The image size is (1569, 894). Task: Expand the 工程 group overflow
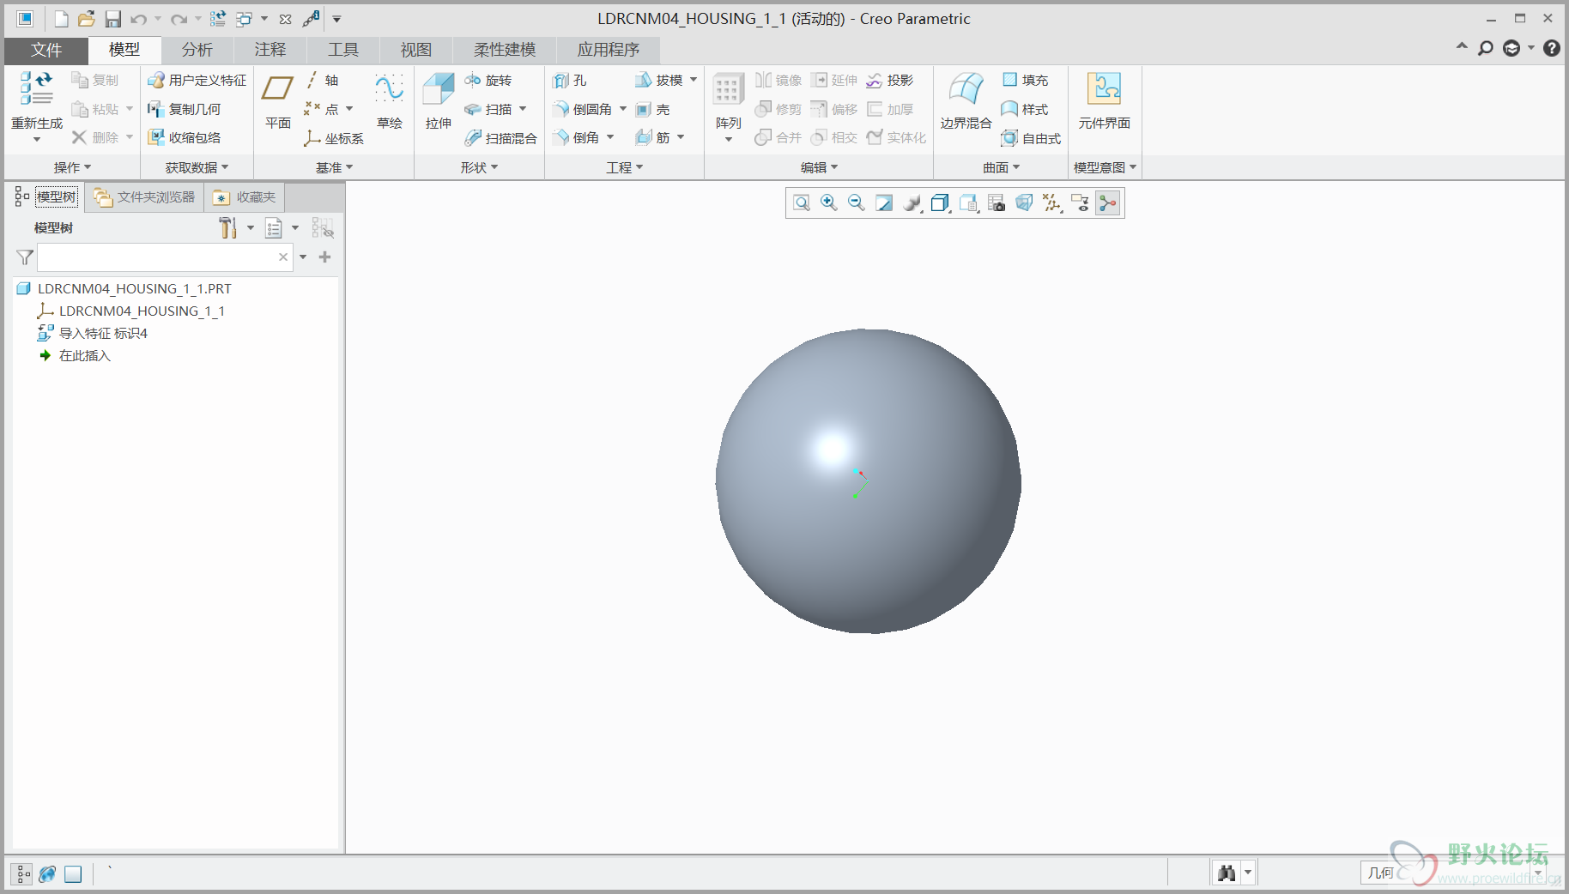pyautogui.click(x=625, y=168)
